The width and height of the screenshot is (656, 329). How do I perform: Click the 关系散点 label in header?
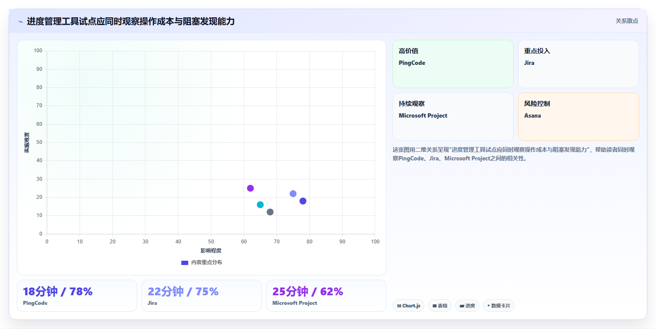(x=627, y=21)
